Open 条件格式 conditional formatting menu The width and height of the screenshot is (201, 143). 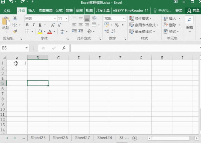[x=140, y=18]
